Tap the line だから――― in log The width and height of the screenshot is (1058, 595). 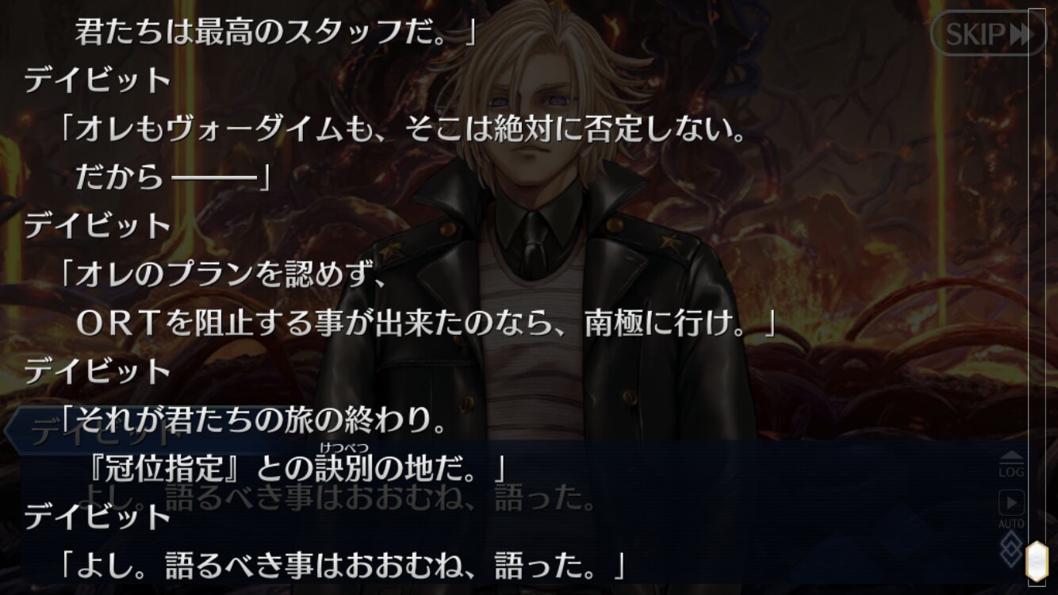click(x=173, y=178)
